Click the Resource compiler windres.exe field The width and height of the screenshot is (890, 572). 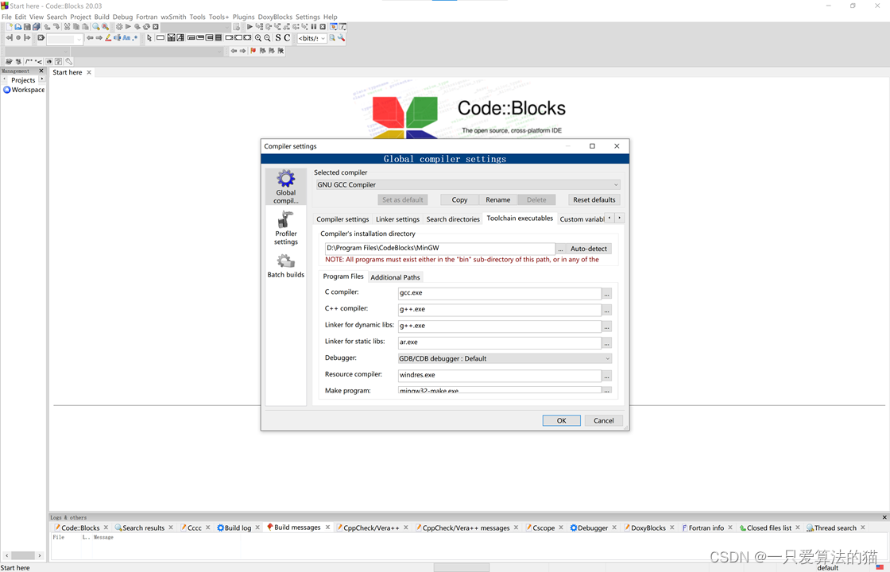click(500, 375)
